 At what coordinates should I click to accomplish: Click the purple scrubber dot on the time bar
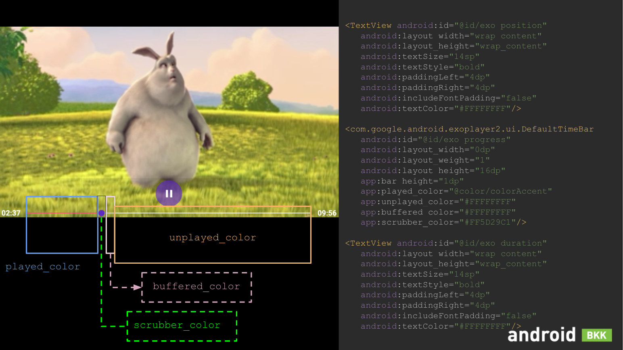[102, 213]
